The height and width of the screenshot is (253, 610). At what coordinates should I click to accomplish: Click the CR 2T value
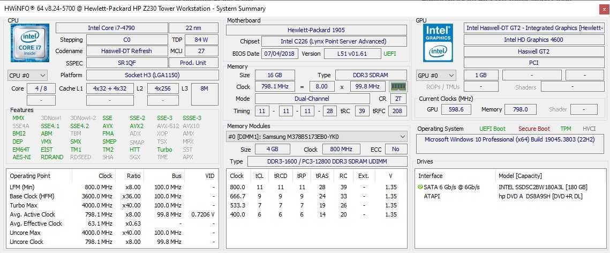(398, 99)
